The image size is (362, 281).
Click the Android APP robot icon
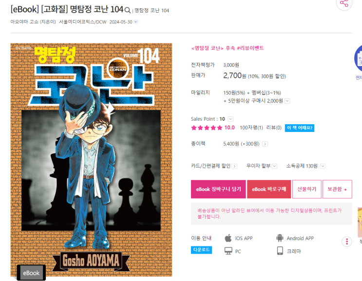tap(280, 238)
